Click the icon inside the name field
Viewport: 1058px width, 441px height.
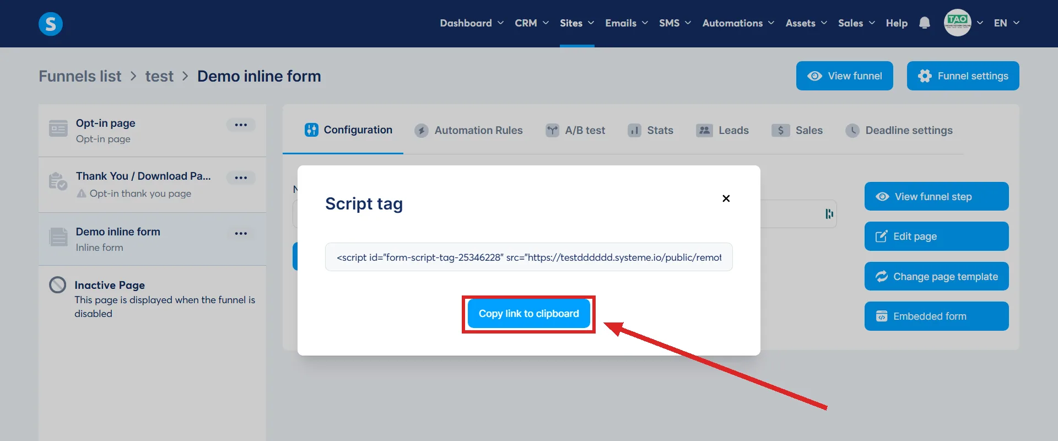click(829, 214)
